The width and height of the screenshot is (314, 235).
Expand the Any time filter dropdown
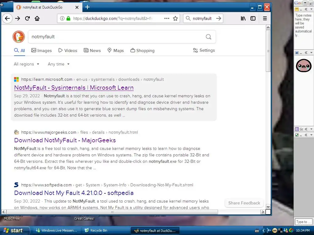pyautogui.click(x=59, y=64)
